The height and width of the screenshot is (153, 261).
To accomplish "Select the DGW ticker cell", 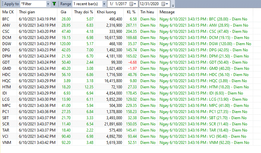I will 7,44.
